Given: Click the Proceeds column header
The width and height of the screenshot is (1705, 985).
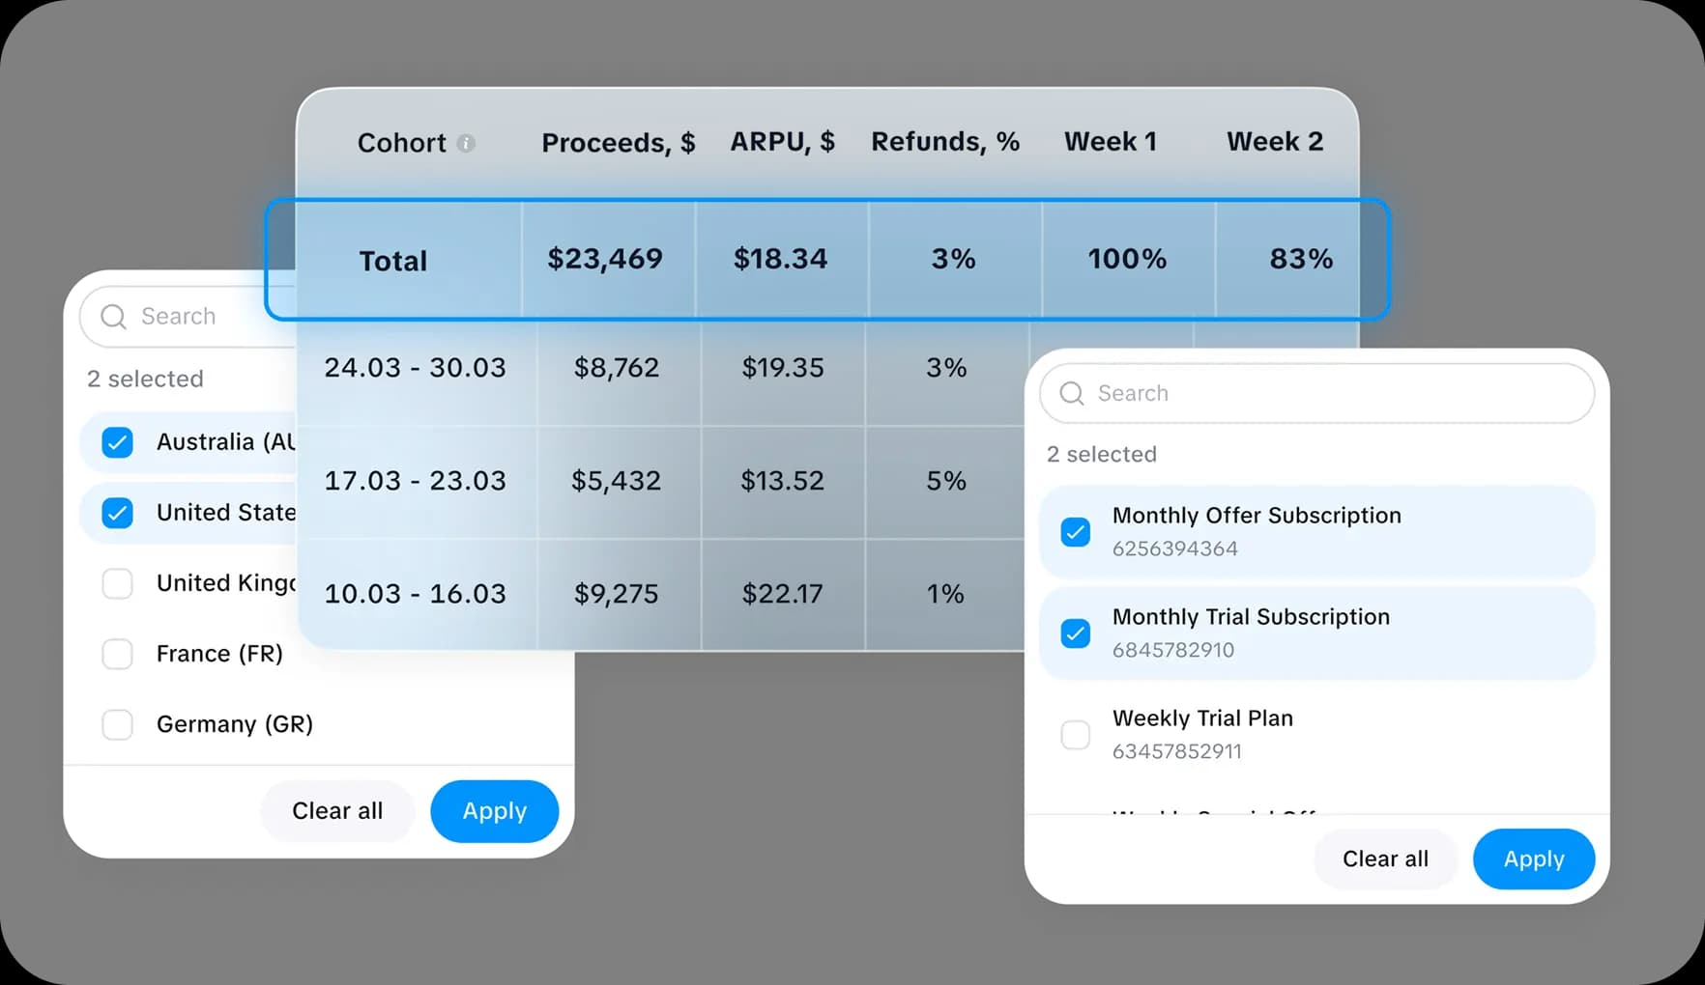Looking at the screenshot, I should click(x=618, y=142).
